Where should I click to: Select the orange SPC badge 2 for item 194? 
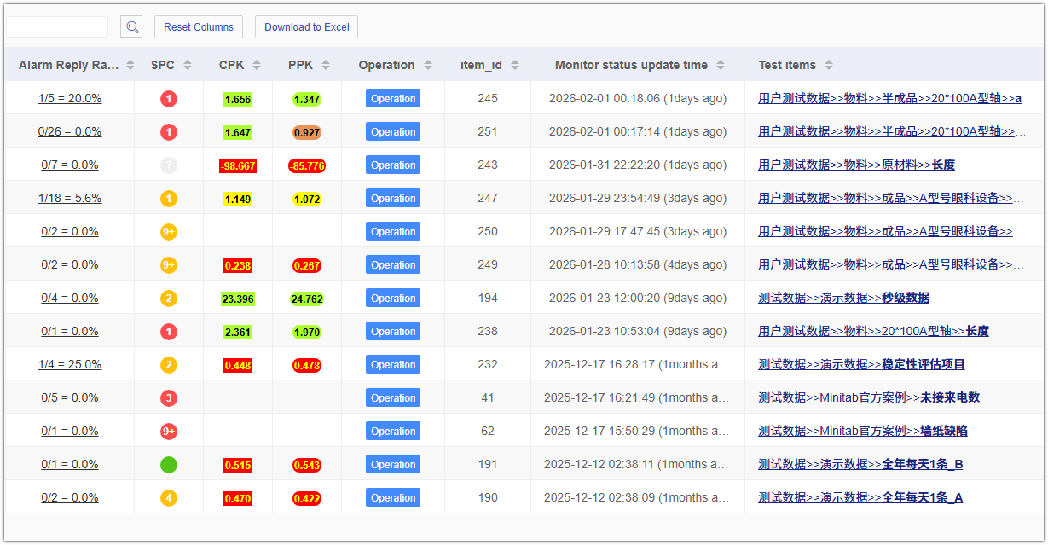168,298
